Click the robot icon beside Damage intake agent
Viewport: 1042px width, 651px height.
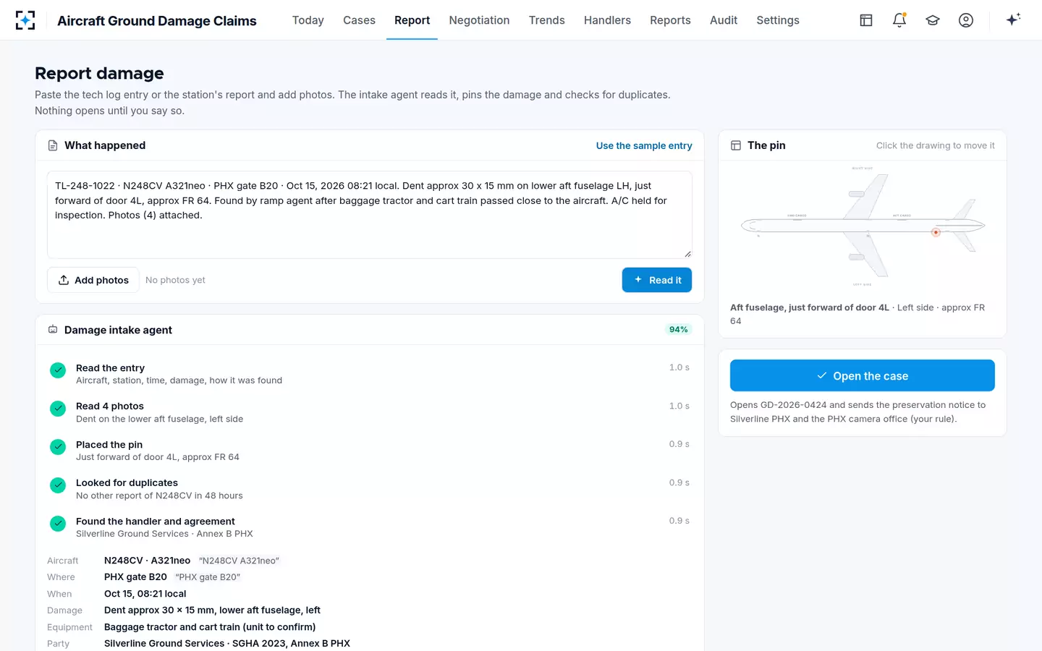(53, 330)
